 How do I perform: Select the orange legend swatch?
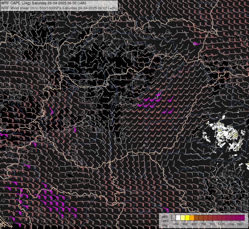click(192, 218)
